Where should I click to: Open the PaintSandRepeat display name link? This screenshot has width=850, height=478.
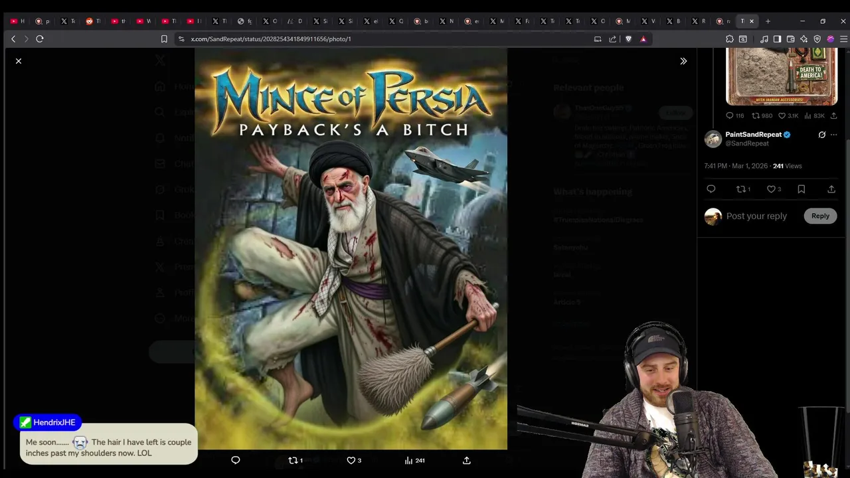click(x=753, y=134)
